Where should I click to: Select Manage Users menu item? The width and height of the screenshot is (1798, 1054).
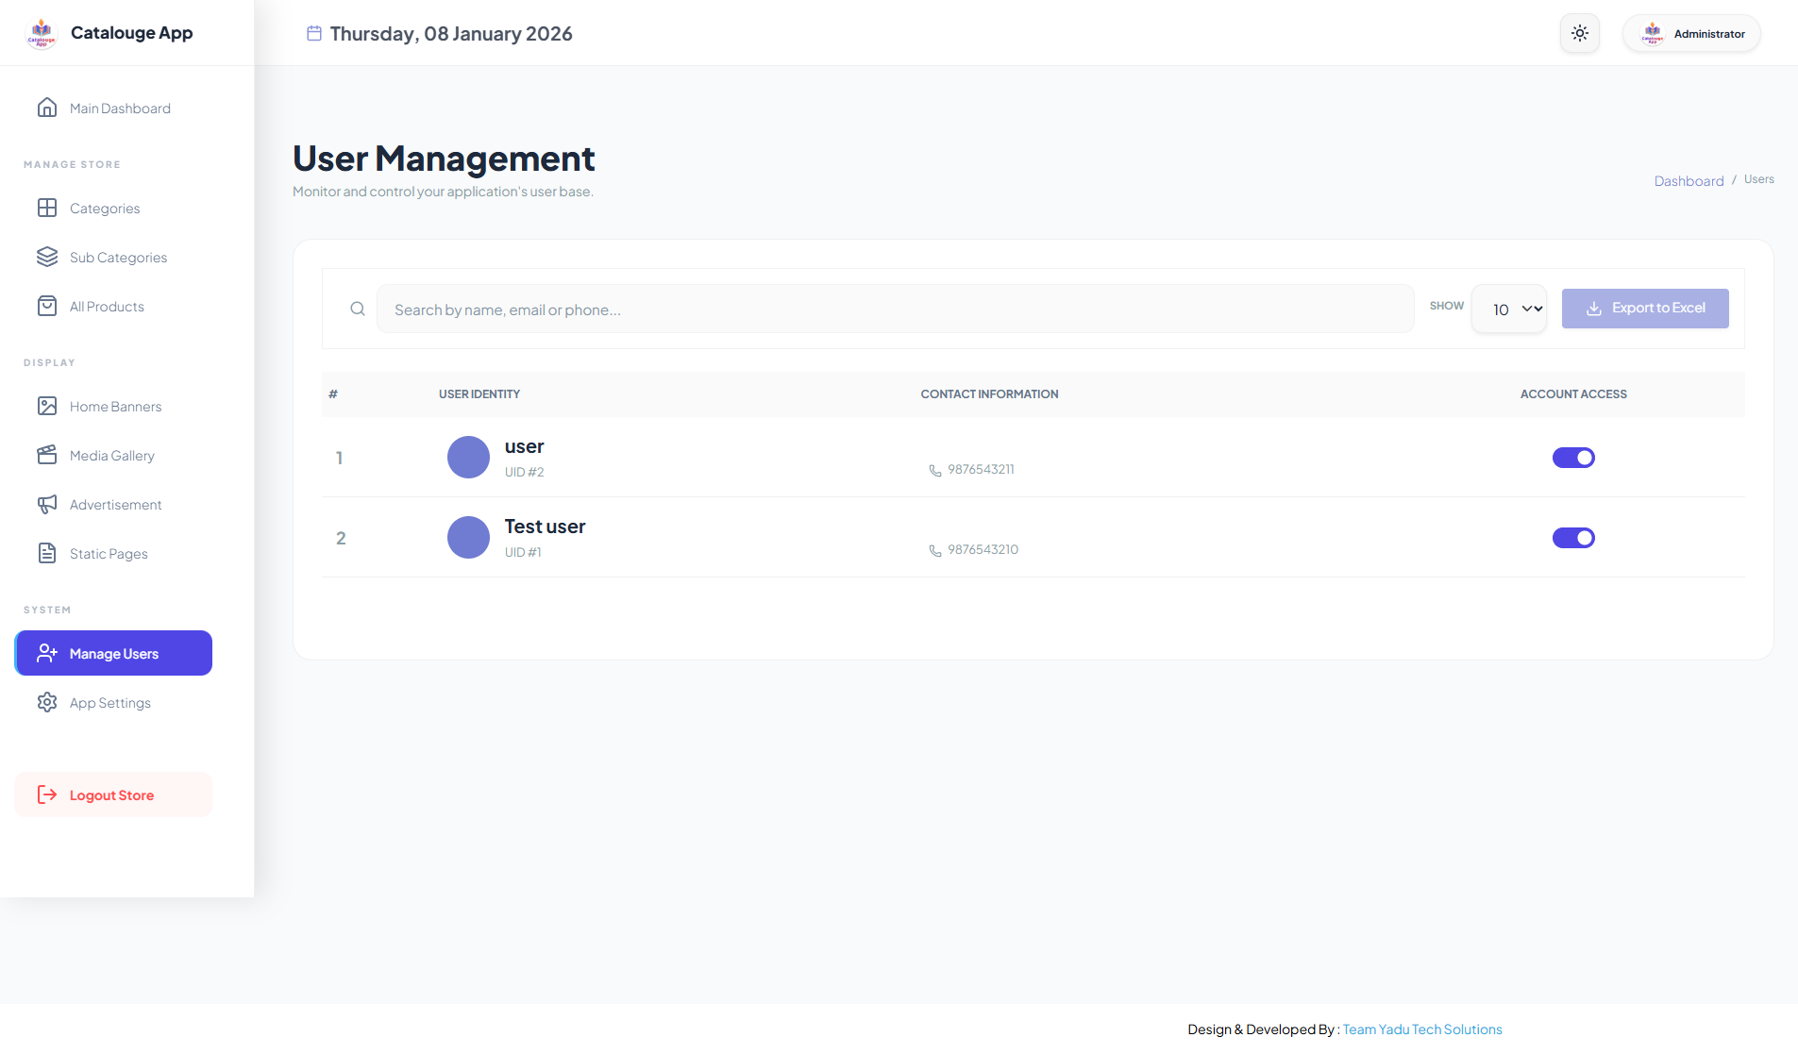click(113, 653)
